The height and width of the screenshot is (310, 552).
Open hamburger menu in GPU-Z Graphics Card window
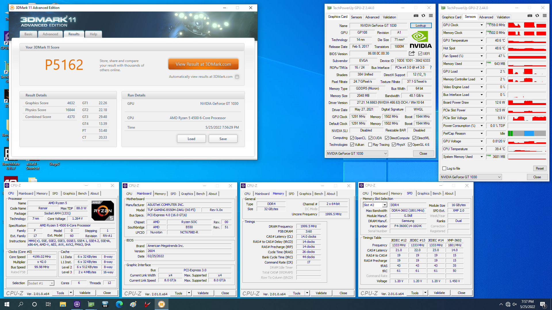pos(431,16)
